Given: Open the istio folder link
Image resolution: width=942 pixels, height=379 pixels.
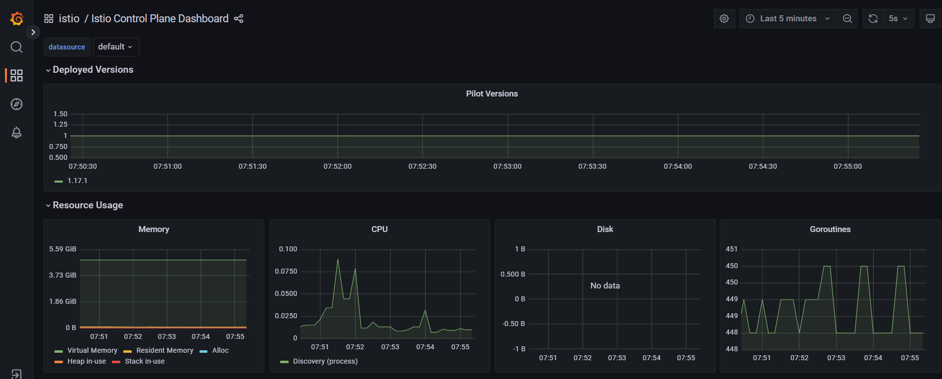Looking at the screenshot, I should [69, 19].
